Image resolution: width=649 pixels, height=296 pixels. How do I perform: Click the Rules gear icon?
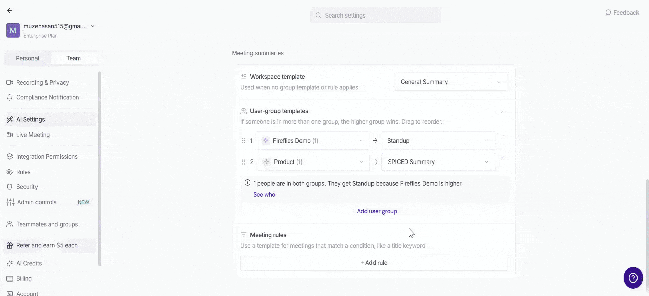coord(10,172)
